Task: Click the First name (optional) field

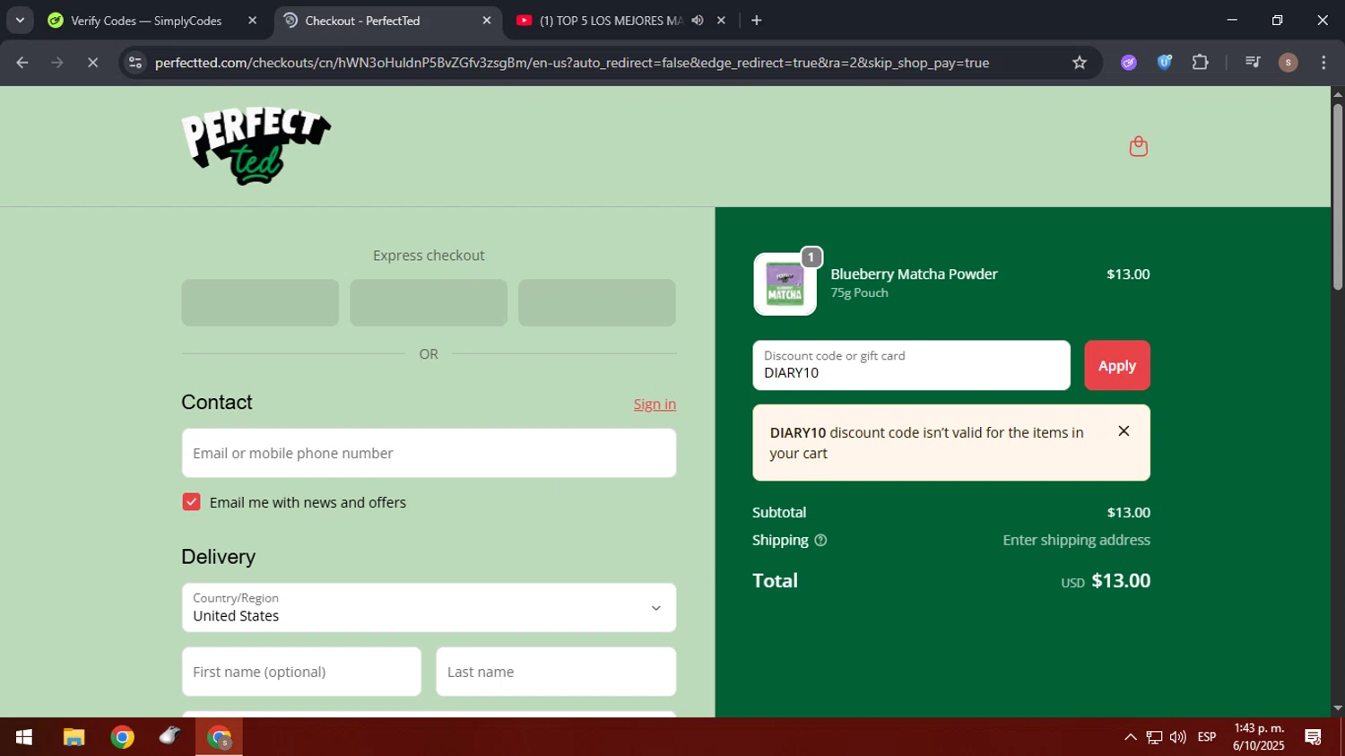Action: [x=301, y=672]
